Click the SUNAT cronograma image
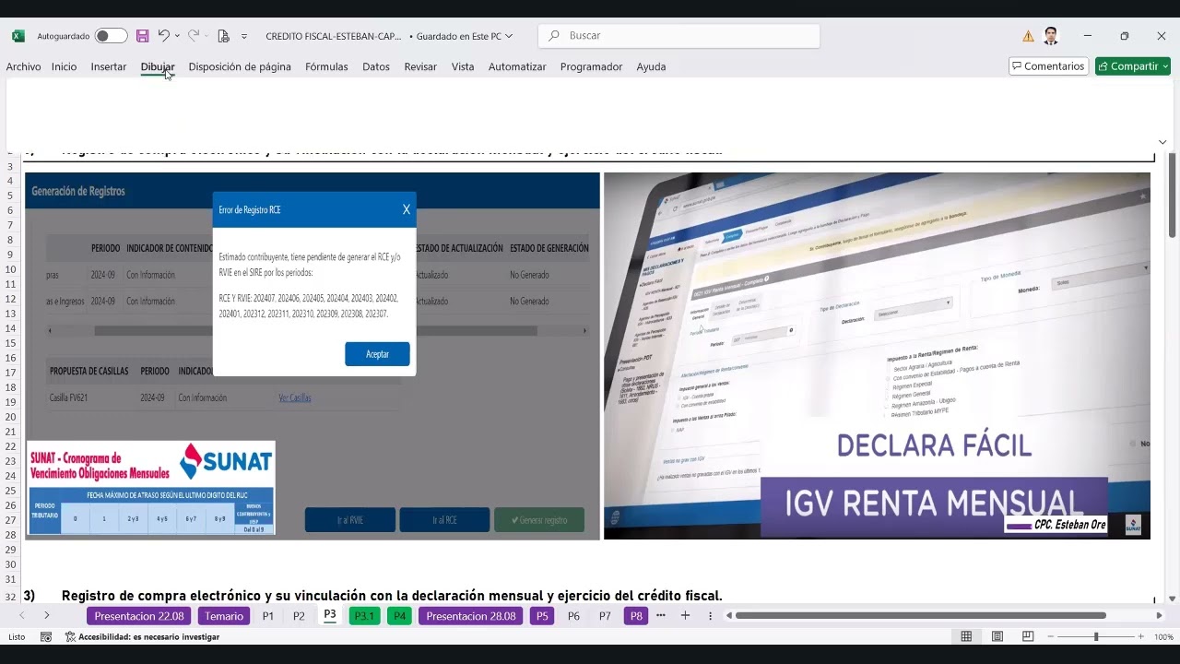 coord(151,488)
